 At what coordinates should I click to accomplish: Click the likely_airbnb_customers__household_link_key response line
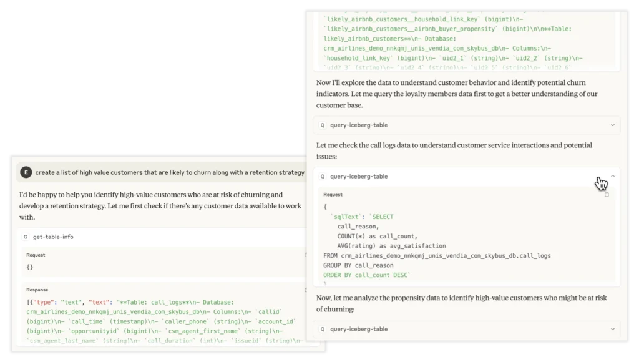click(424, 19)
